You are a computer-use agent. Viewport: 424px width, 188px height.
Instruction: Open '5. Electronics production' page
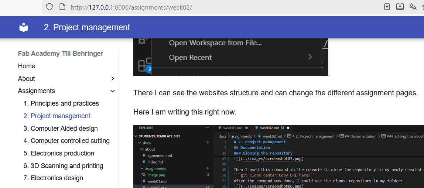[59, 153]
